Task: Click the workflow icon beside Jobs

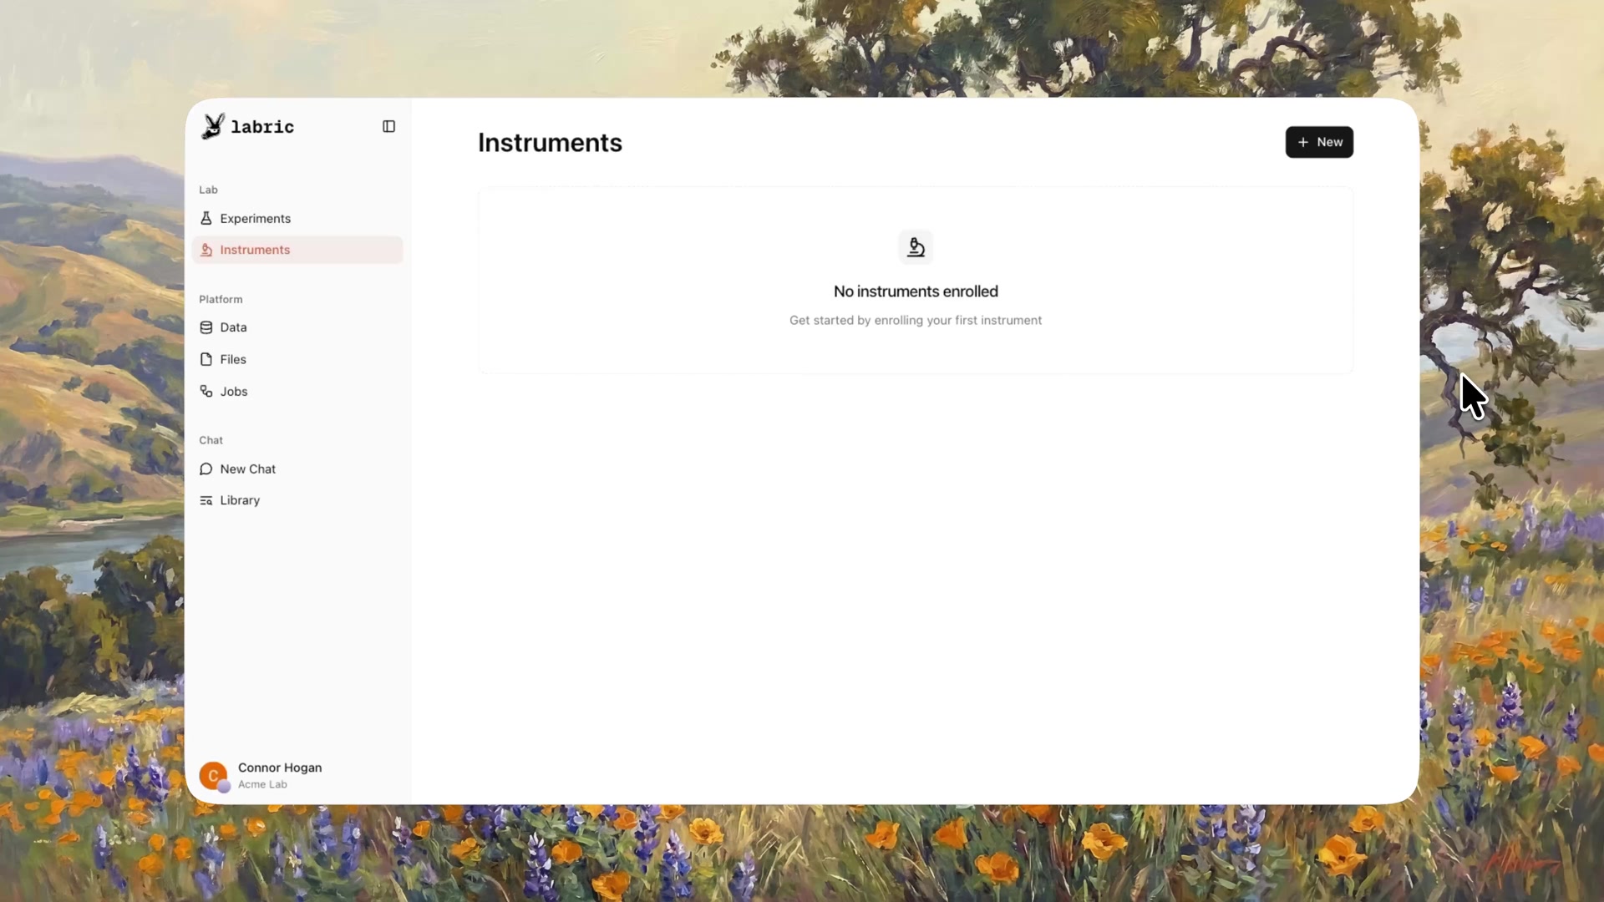Action: (x=206, y=391)
